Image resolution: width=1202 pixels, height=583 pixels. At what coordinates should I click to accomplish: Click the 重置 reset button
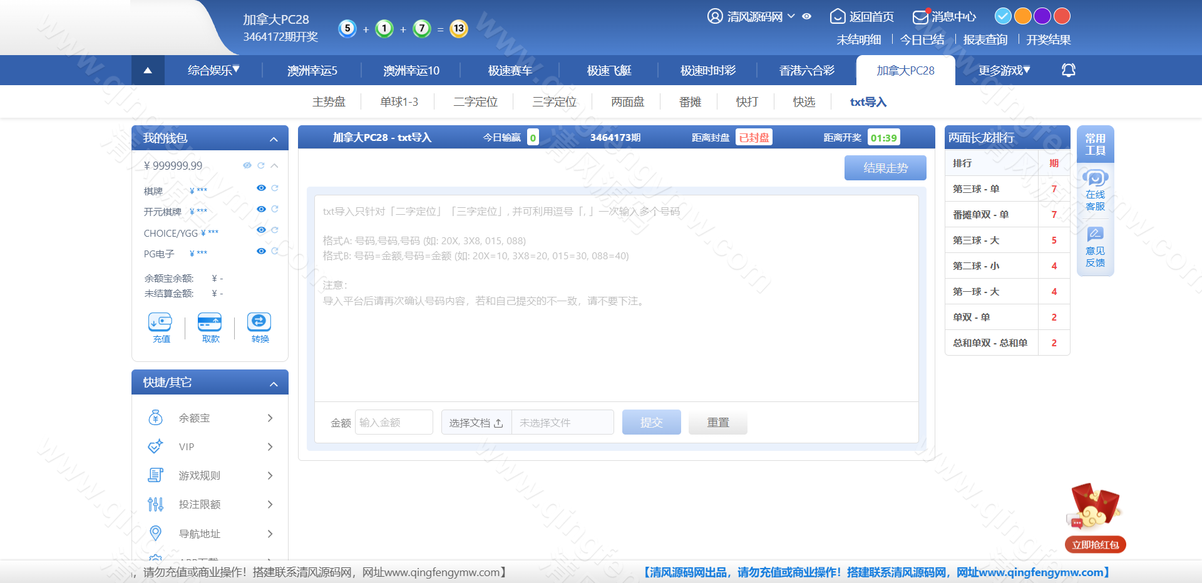click(717, 422)
